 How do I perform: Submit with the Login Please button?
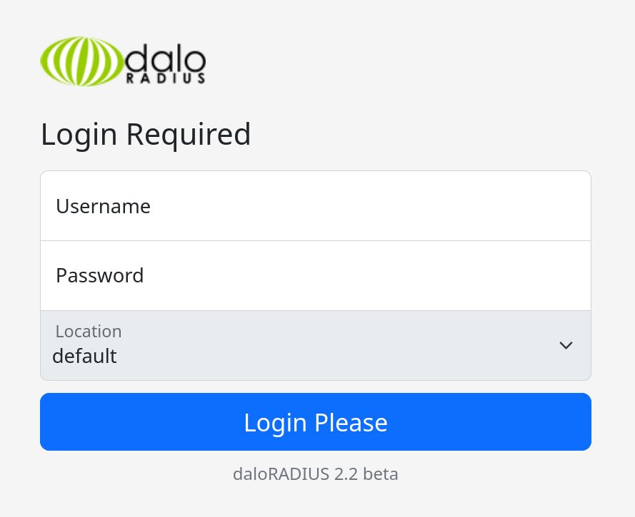click(x=316, y=421)
